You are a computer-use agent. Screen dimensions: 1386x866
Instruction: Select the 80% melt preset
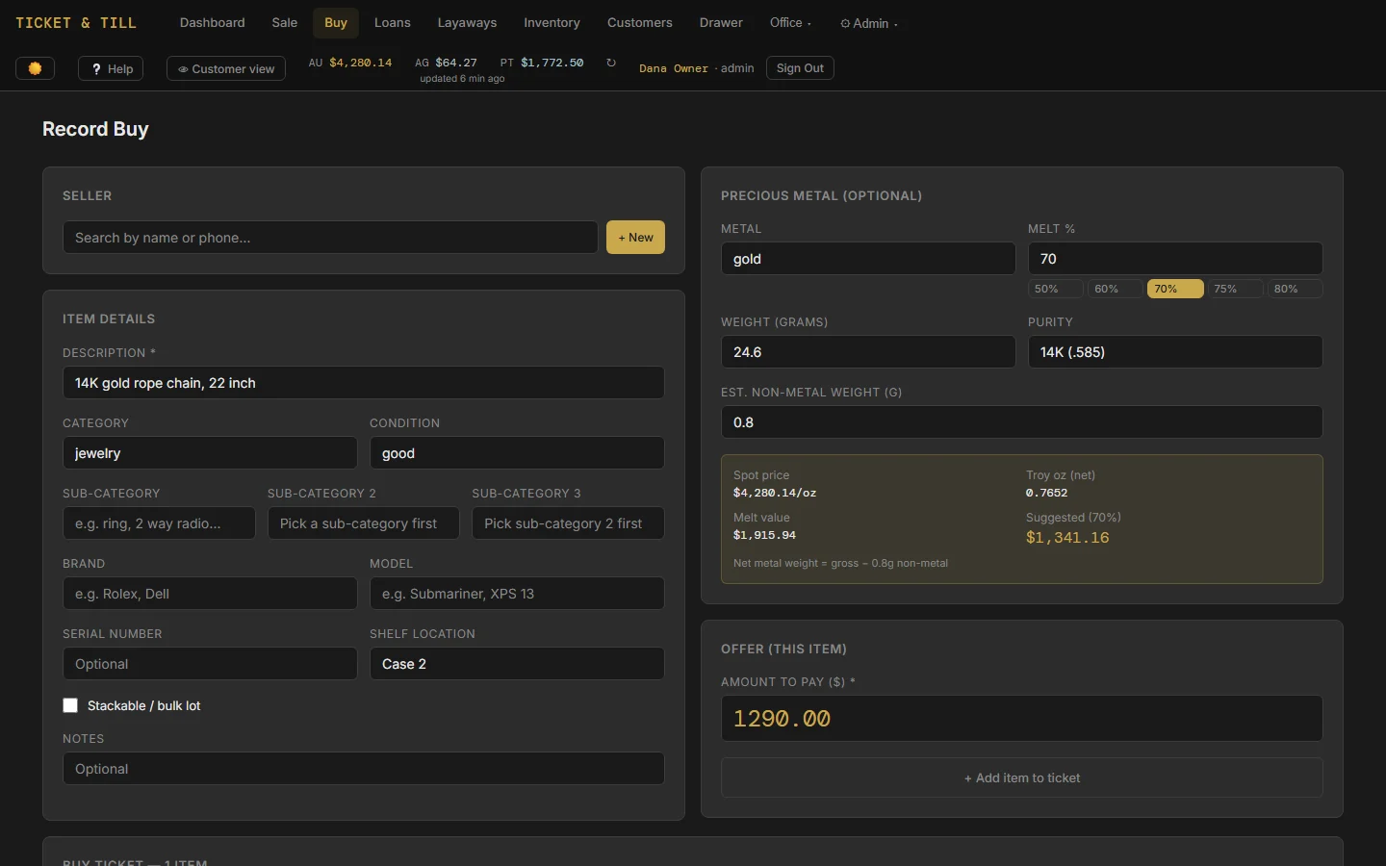click(x=1295, y=289)
